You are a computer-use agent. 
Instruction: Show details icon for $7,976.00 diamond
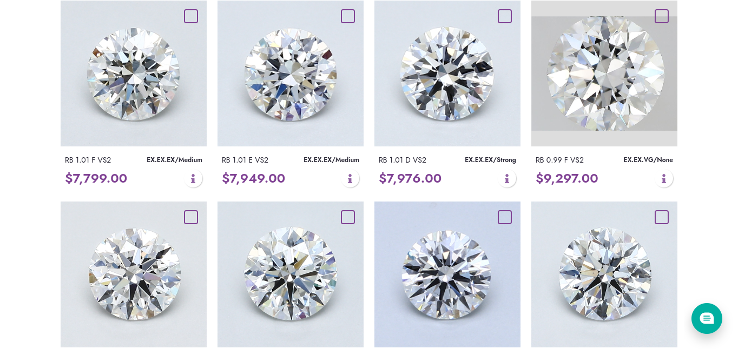coord(507,178)
